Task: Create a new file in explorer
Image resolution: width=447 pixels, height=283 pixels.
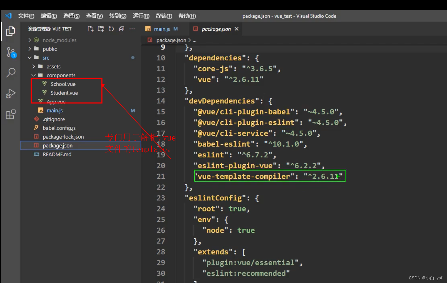Action: coord(90,29)
